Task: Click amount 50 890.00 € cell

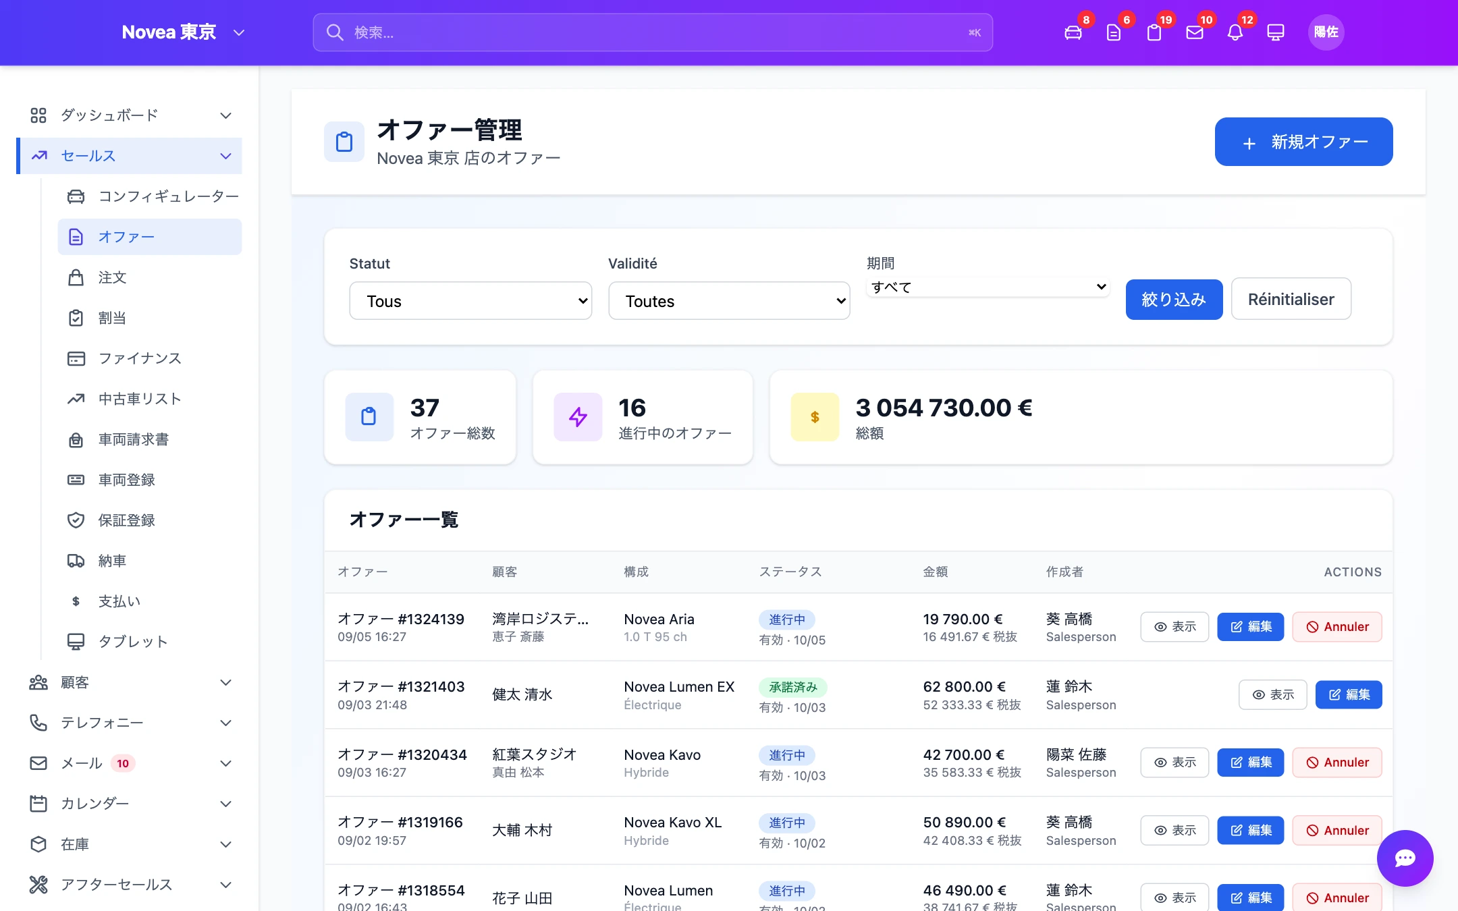Action: (x=964, y=822)
